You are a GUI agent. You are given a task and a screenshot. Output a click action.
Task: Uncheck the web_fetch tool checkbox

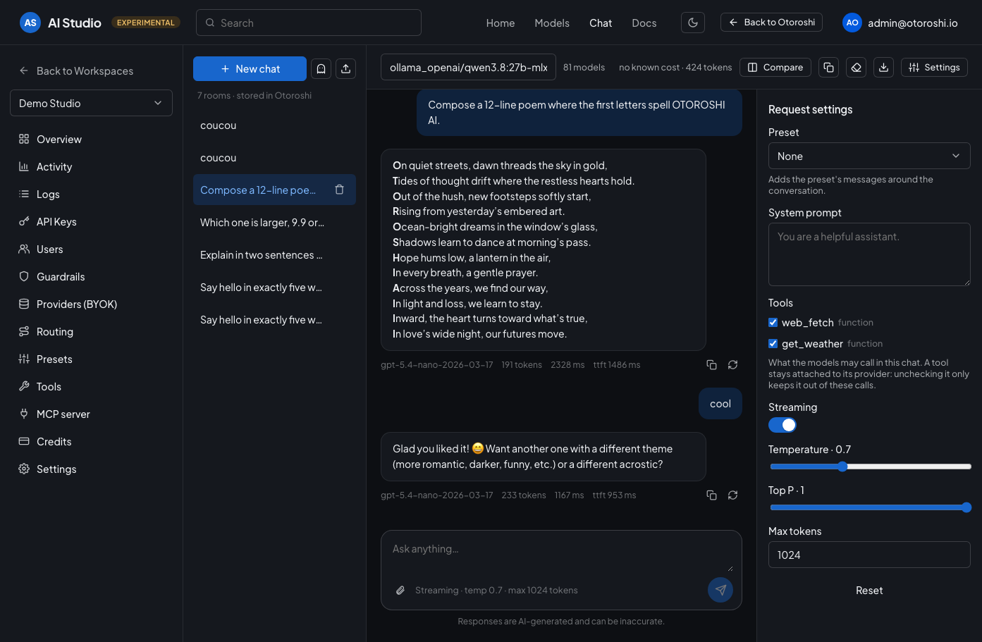point(773,323)
